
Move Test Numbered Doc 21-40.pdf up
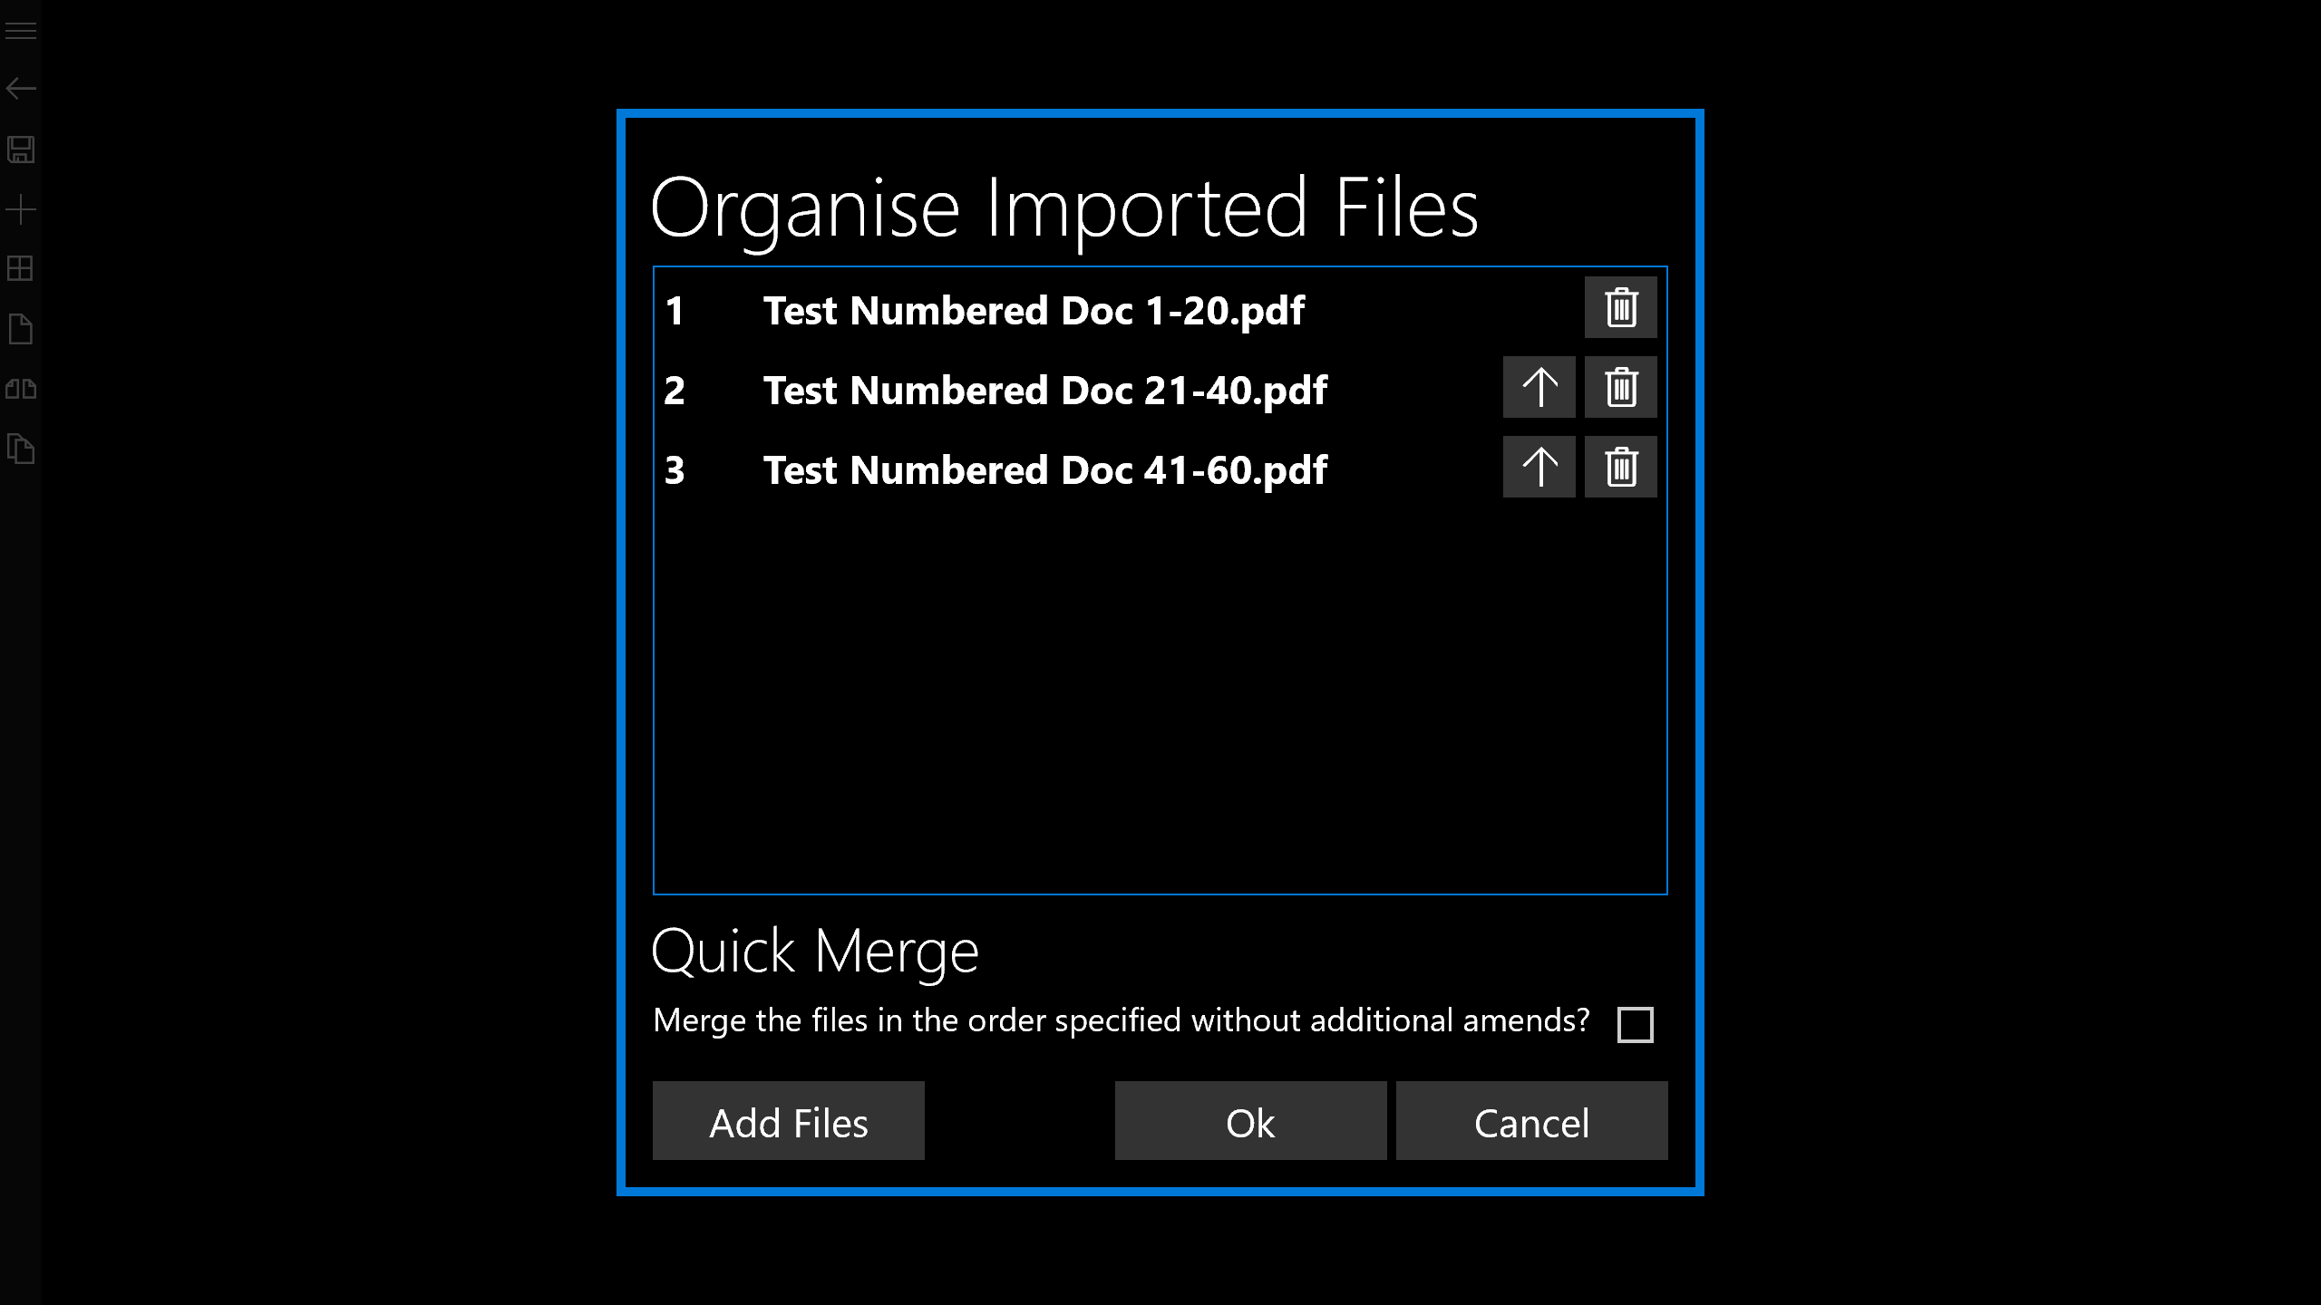[x=1539, y=388]
